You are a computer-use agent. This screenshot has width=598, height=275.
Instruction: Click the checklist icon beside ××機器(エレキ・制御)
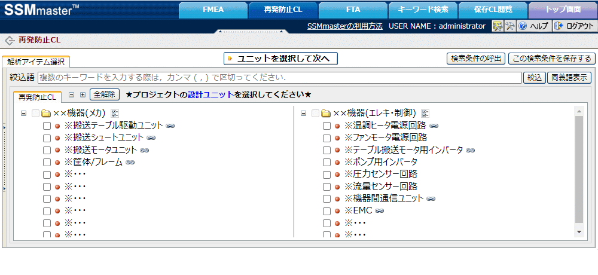pos(425,114)
